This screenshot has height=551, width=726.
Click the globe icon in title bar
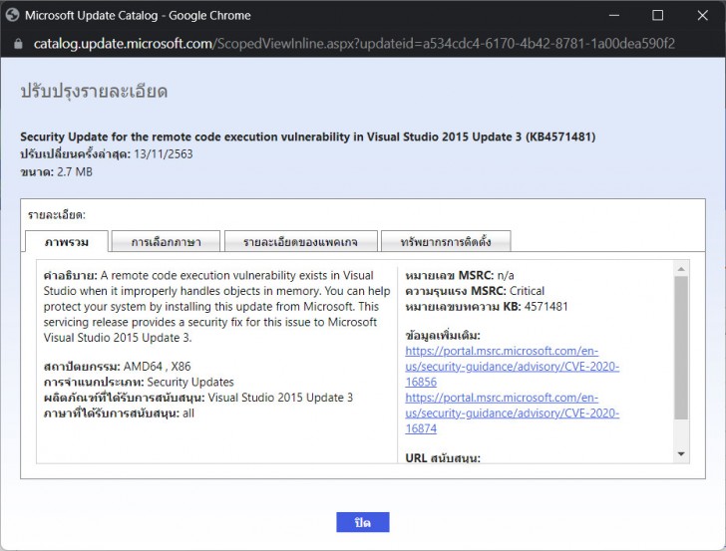tap(13, 15)
